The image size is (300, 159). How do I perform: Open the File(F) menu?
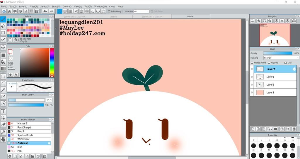(4, 6)
